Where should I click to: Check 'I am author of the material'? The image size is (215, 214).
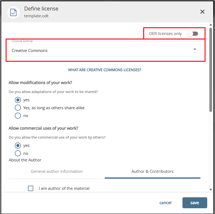click(x=31, y=188)
